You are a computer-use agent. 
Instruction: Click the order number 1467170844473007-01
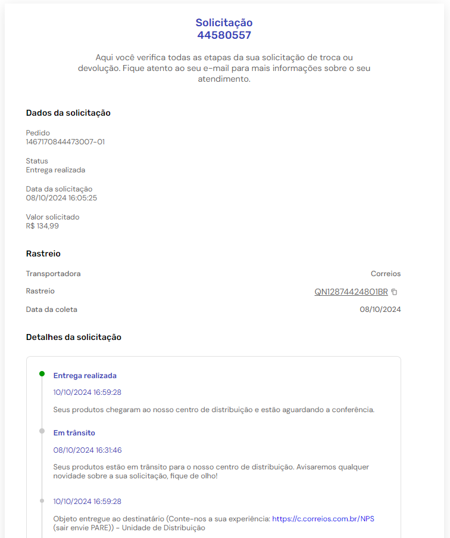pyautogui.click(x=65, y=142)
